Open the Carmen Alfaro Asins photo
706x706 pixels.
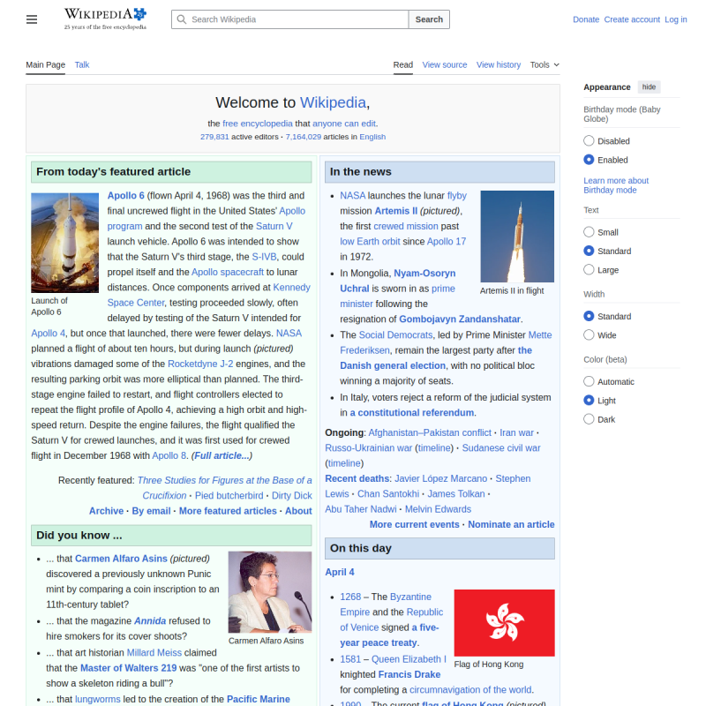[269, 591]
